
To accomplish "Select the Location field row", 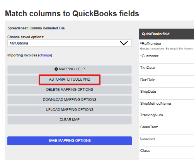I will click(167, 141).
